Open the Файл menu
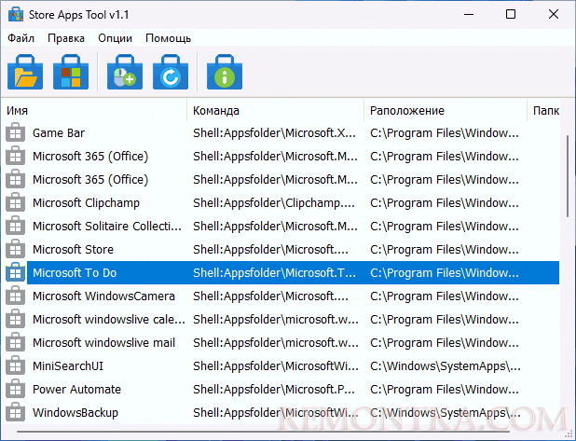This screenshot has height=441, width=576. point(21,38)
